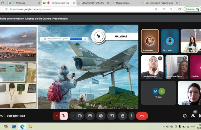Close the Nueva pestaña tab
The width and height of the screenshot is (201, 130).
(x=142, y=3)
